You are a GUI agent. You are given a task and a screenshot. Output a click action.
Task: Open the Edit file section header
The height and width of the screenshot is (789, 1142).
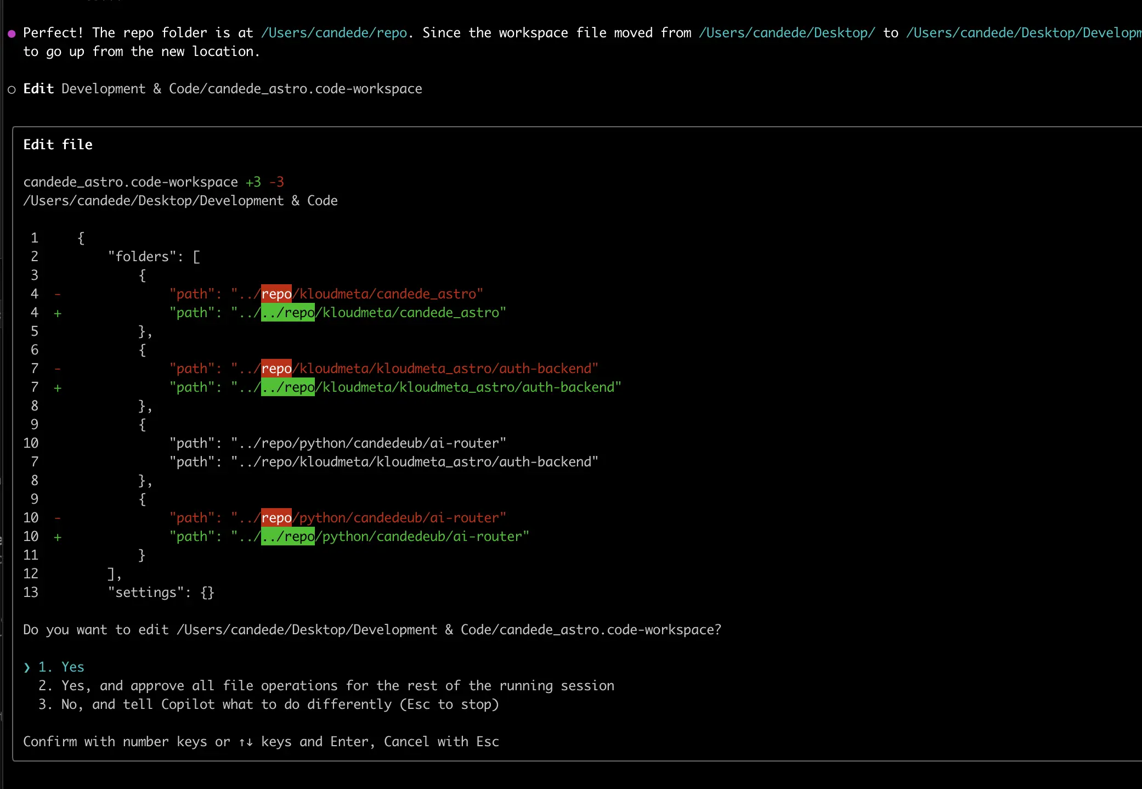pyautogui.click(x=58, y=144)
